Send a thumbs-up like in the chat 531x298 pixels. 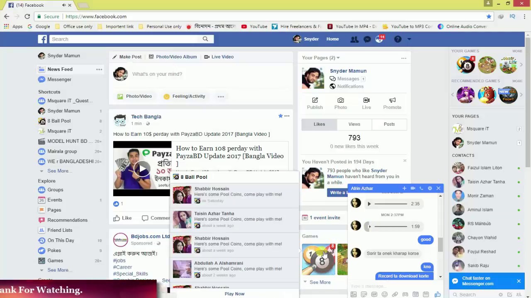(x=437, y=294)
